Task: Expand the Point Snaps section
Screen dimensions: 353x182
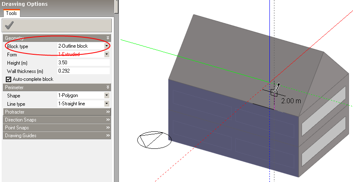Action: click(x=108, y=128)
